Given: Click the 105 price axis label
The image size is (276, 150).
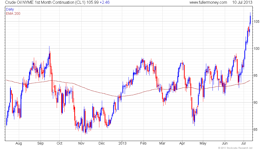Looking at the screenshot, I should pos(256,21).
